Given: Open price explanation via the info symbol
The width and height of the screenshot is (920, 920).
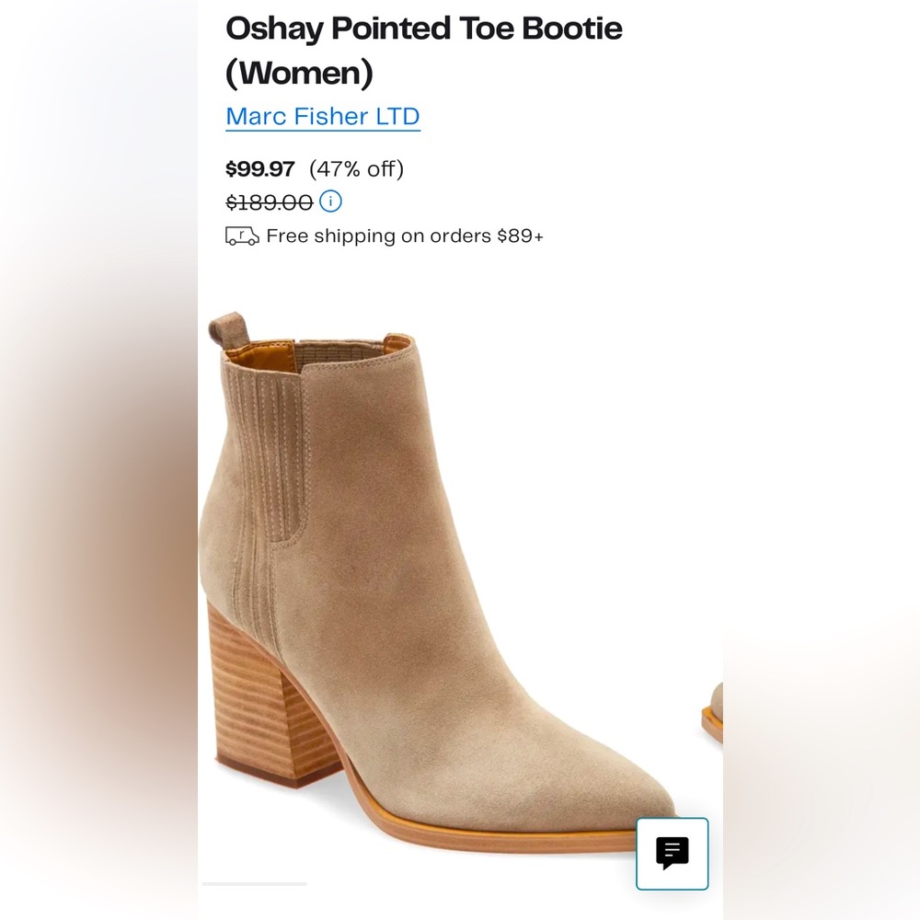Looking at the screenshot, I should (x=330, y=201).
